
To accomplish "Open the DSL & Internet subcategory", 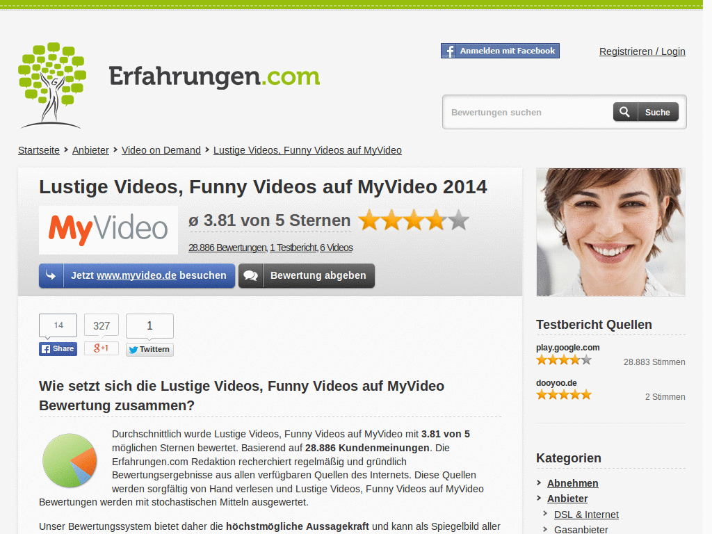I will [x=586, y=515].
